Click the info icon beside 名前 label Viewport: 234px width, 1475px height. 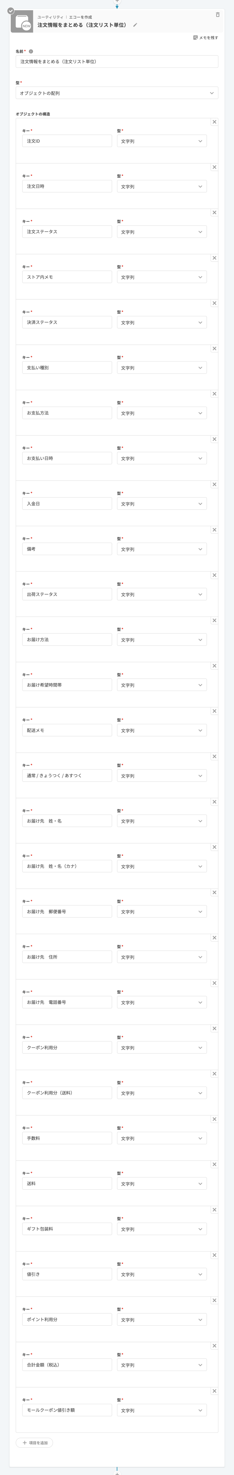[31, 51]
